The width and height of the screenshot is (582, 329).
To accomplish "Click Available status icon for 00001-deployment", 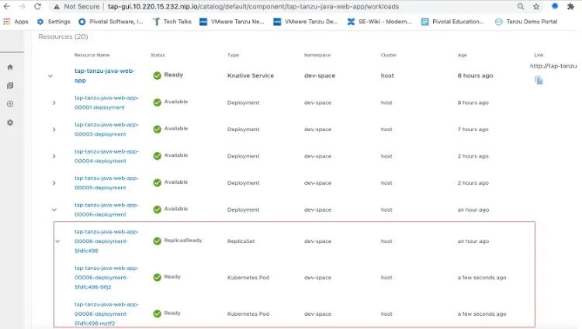I will pyautogui.click(x=158, y=102).
